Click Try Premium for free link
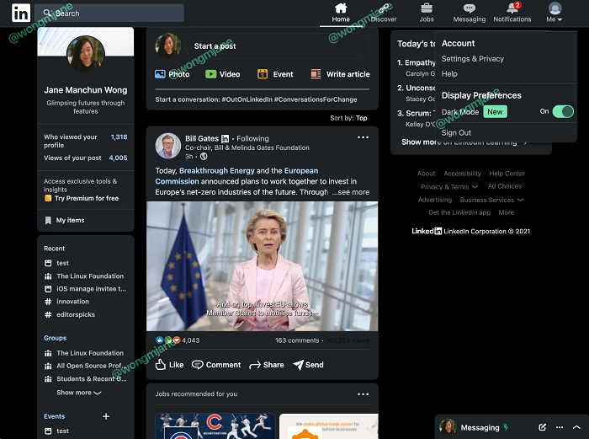589x439 pixels. [86, 198]
